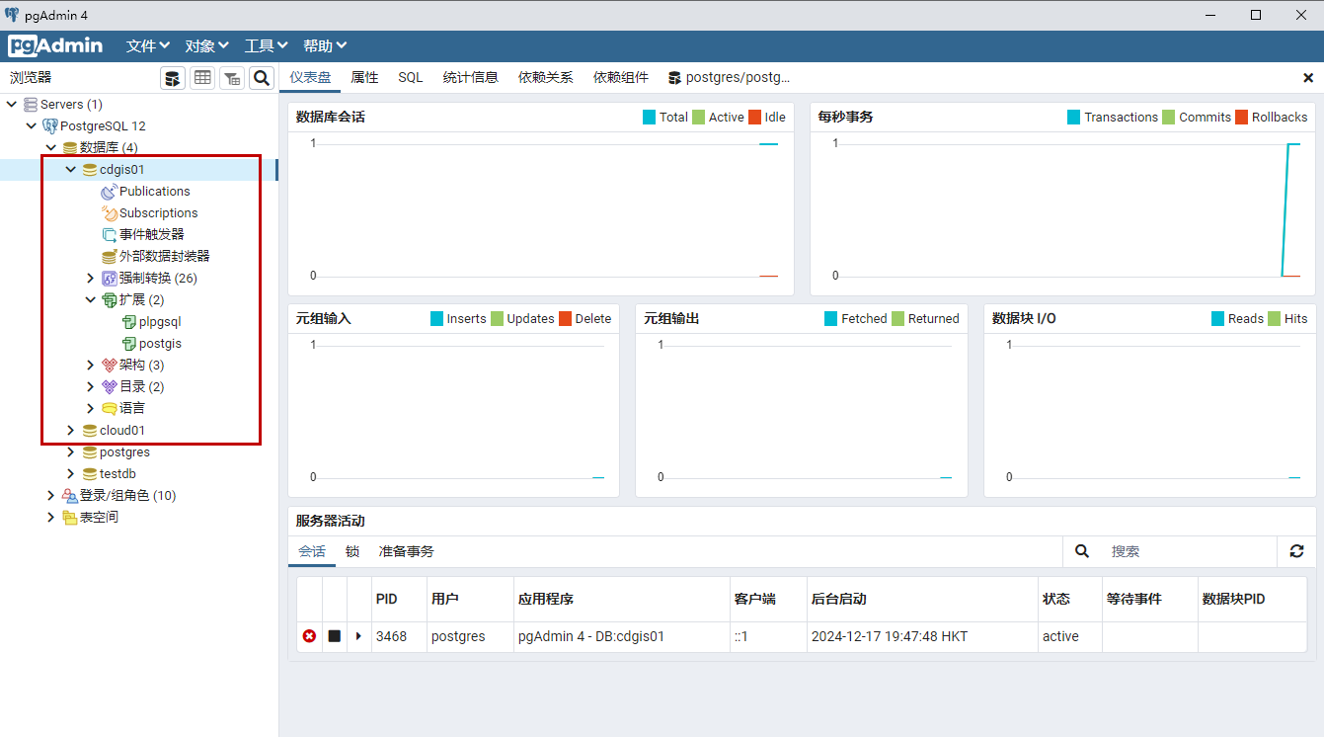Click the 表空间 tablespaces icon

click(x=70, y=517)
